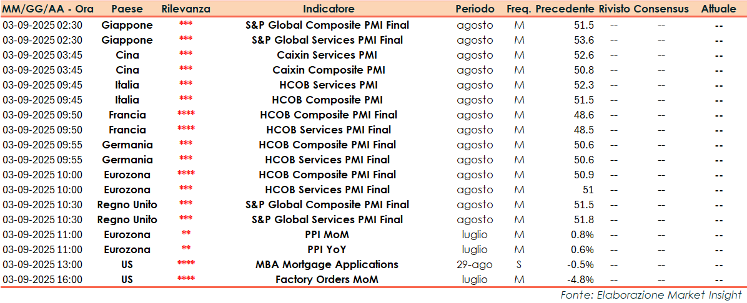This screenshot has width=747, height=303.
Task: Click the Rilevanza column header
Action: pos(186,9)
